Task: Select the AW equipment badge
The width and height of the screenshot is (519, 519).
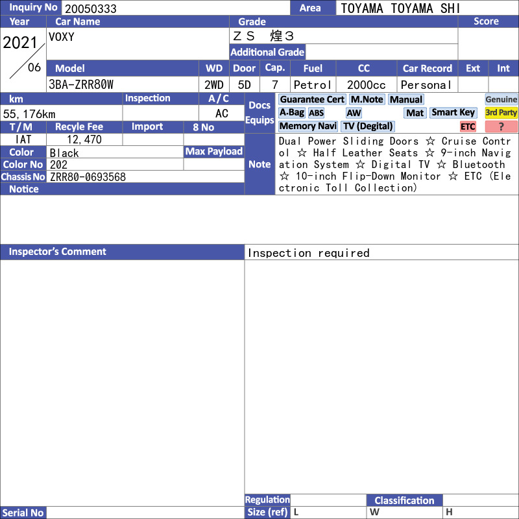Action: pos(354,113)
